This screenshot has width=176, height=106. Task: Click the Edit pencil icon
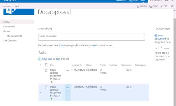[161, 6]
